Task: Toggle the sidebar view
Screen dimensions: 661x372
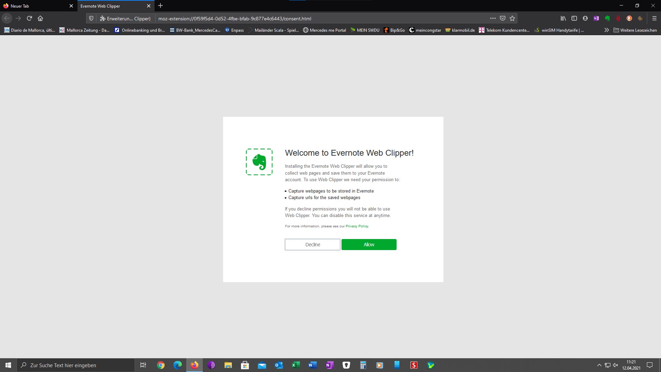Action: click(574, 19)
